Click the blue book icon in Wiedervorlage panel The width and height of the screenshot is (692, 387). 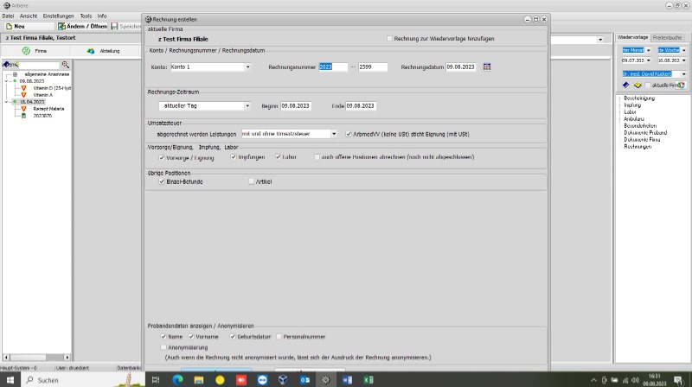pos(625,86)
